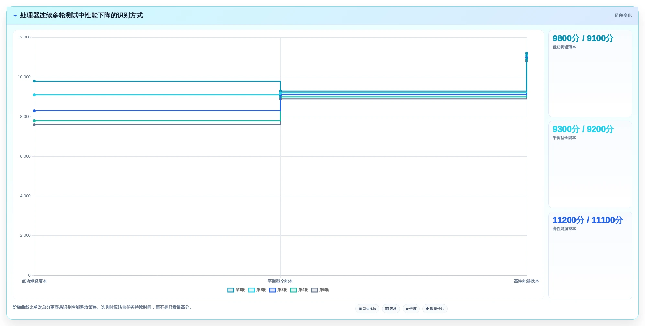Image resolution: width=645 pixels, height=326 pixels.
Task: Open the 9800分 / 9100分 data card
Action: (x=590, y=74)
